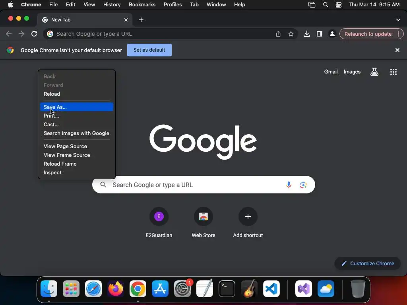Screen dimensions: 407x305
Task: Open the Profiles menu in the menu bar
Action: point(172,4)
